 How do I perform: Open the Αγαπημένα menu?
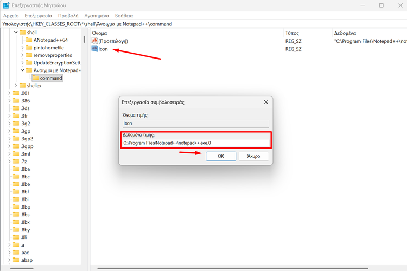pos(97,16)
